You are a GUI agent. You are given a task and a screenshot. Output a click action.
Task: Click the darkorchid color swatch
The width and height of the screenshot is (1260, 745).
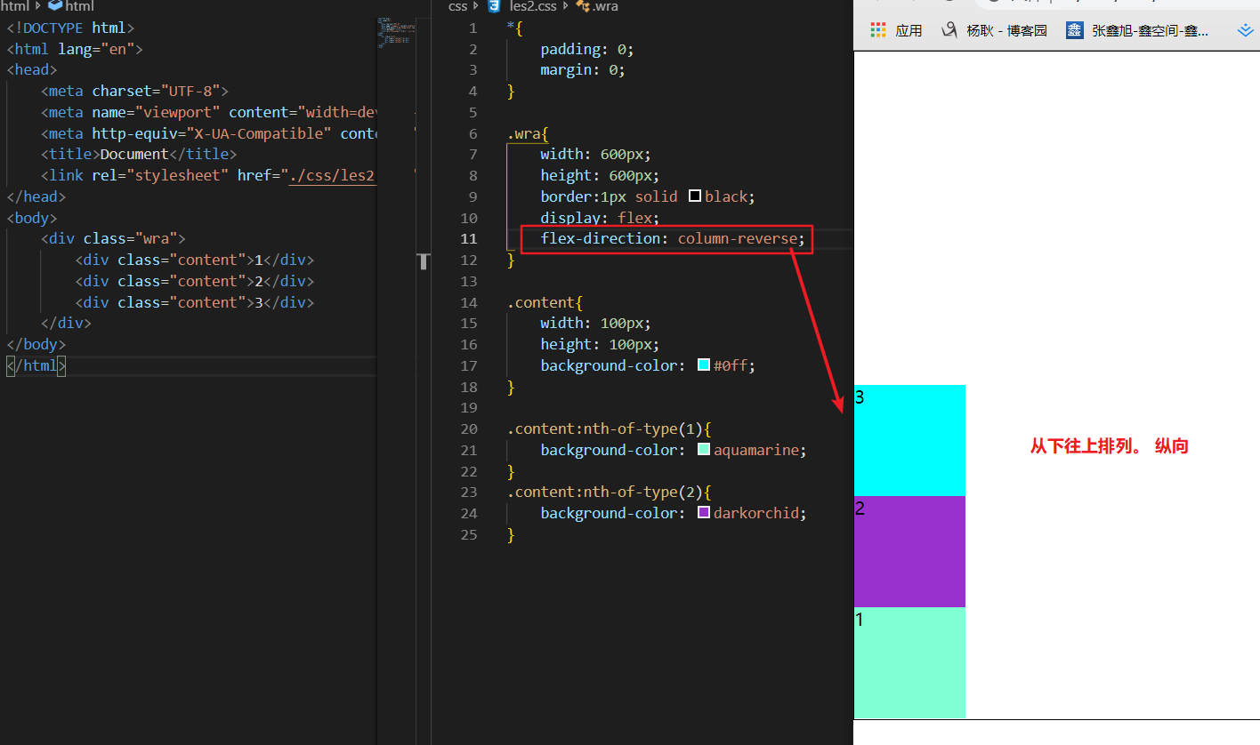pyautogui.click(x=704, y=513)
